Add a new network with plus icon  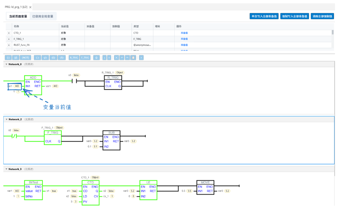click(x=141, y=58)
